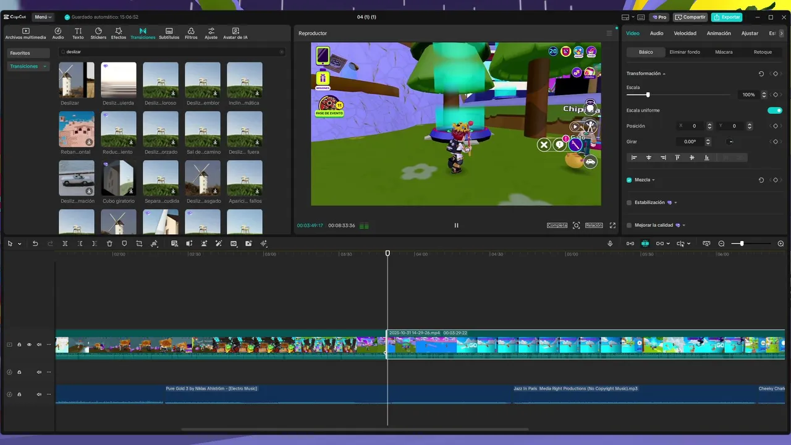Switch to the Velocidad tab
791x445 pixels.
685,33
